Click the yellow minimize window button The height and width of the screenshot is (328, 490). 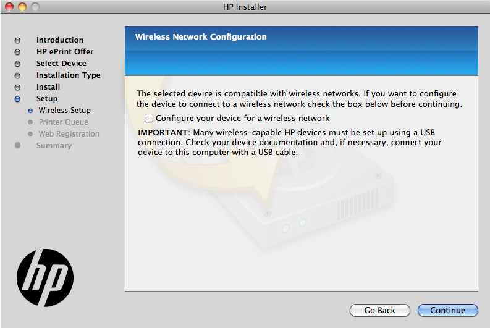coord(22,7)
